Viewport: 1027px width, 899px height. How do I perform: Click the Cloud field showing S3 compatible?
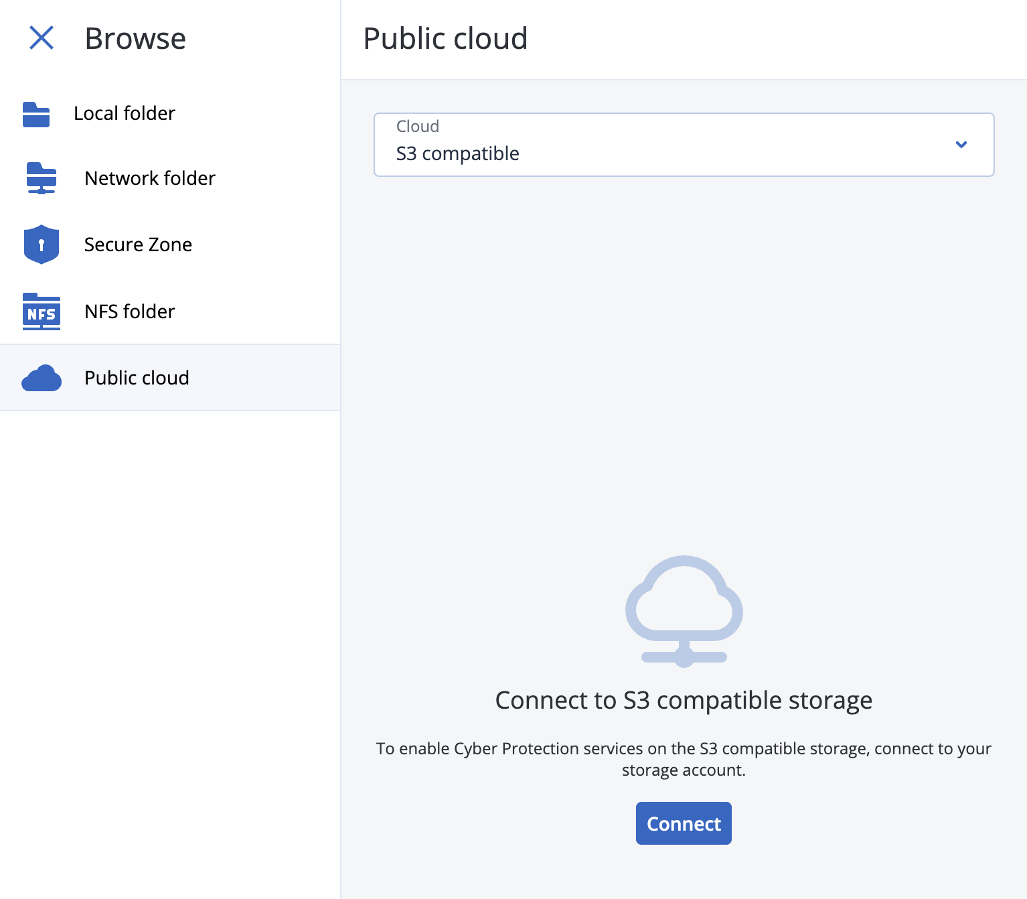pyautogui.click(x=683, y=145)
